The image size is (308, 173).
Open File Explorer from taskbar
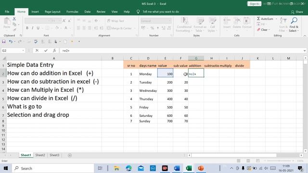116,168
